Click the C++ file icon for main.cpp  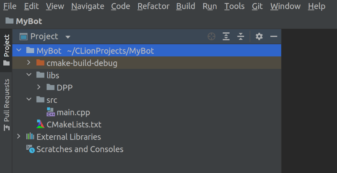[x=51, y=112]
